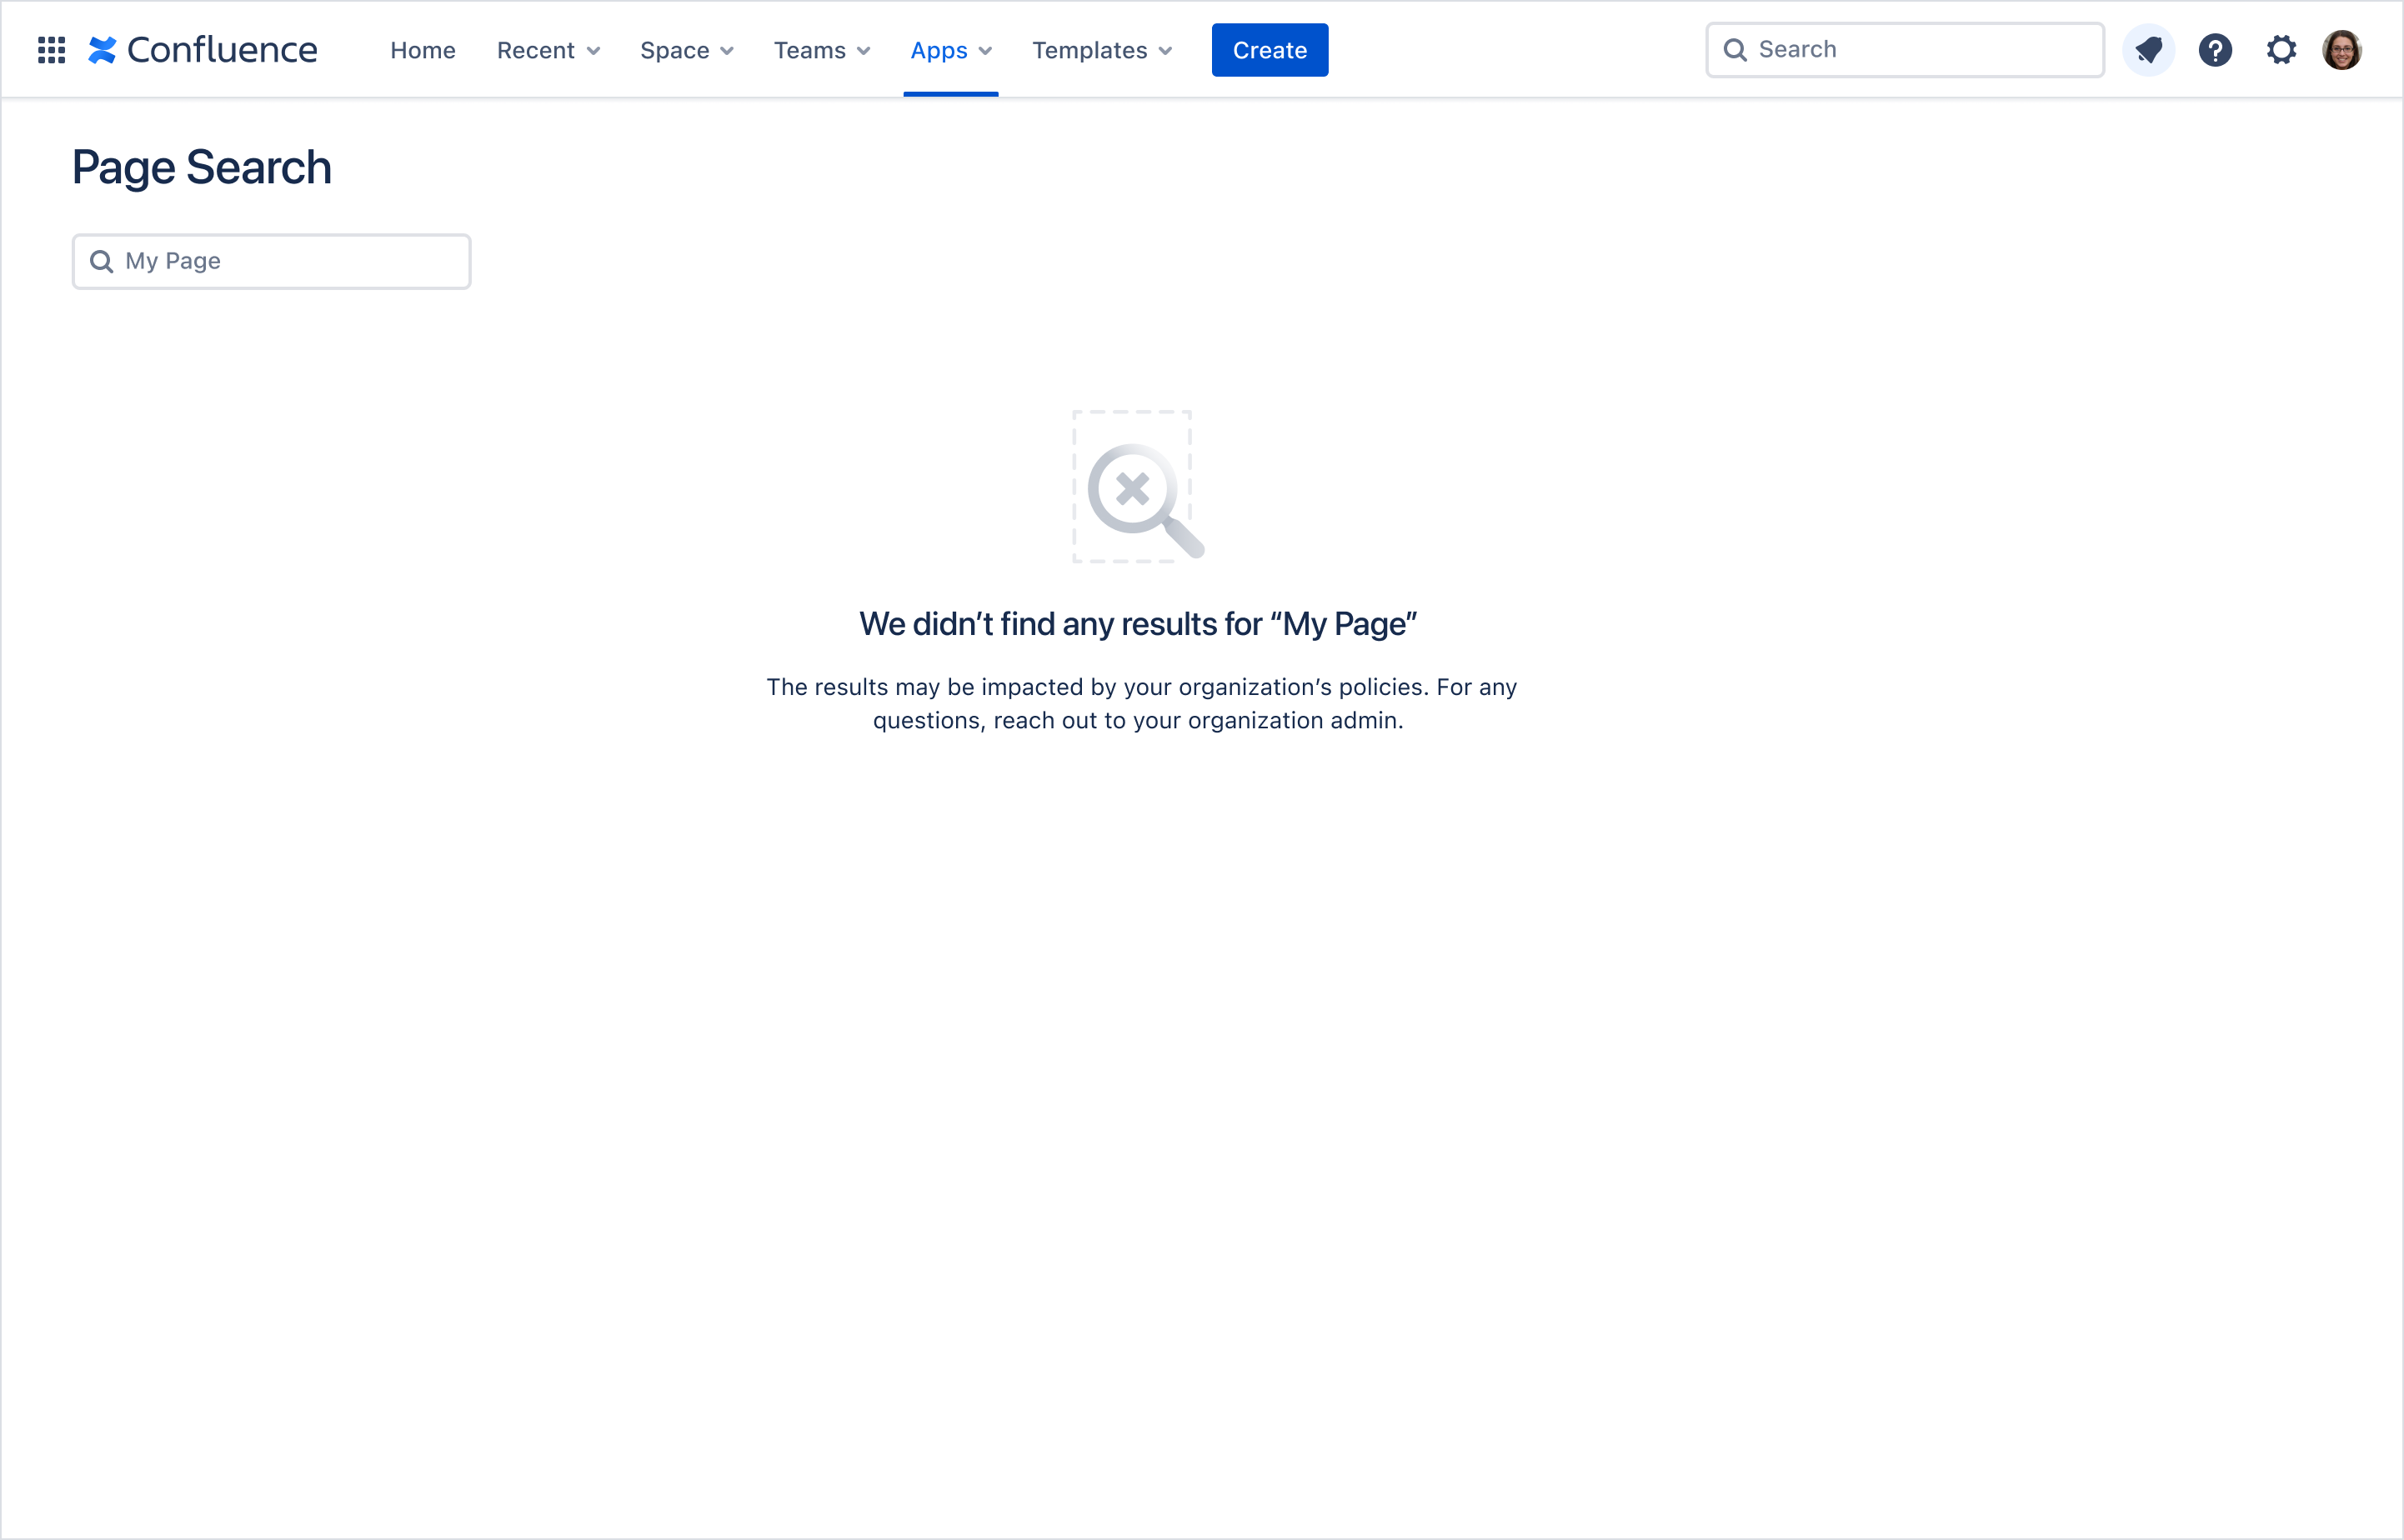Click the Create button

(1269, 49)
